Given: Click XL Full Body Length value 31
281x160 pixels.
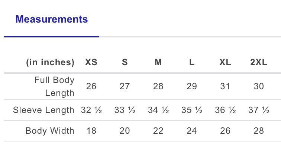Looking at the screenshot, I should coord(225,86).
